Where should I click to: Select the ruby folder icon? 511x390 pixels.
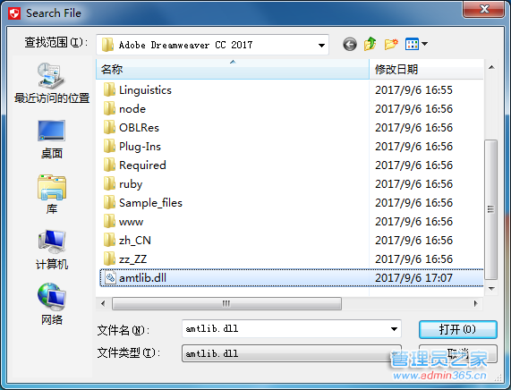pyautogui.click(x=109, y=183)
